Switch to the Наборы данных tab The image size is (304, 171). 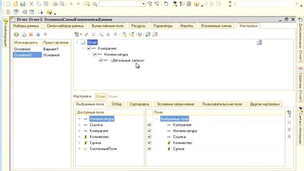26,26
